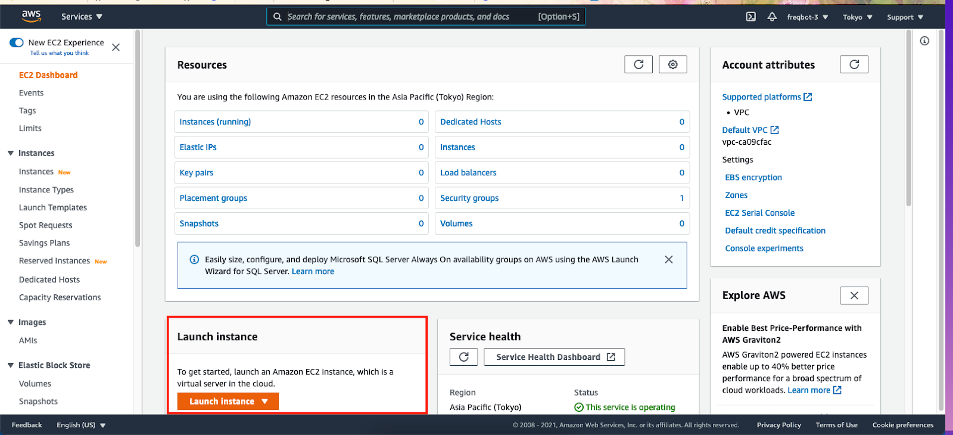Open the freqbot-3 account dropdown
The width and height of the screenshot is (953, 435).
click(x=808, y=17)
